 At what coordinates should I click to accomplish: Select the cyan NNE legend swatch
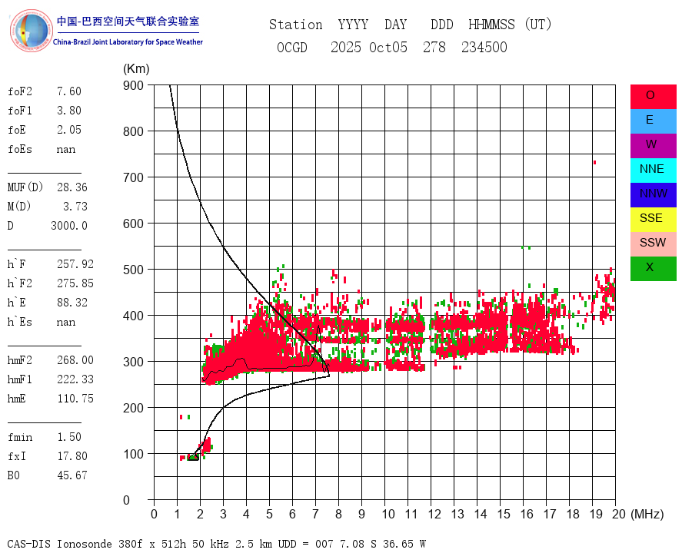653,171
